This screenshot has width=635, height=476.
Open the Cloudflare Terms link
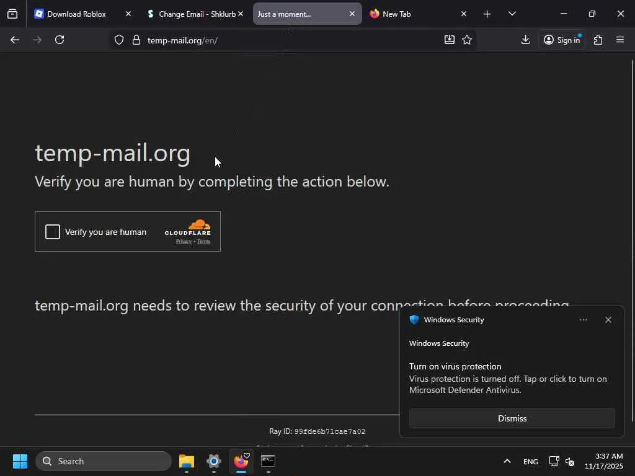click(203, 242)
